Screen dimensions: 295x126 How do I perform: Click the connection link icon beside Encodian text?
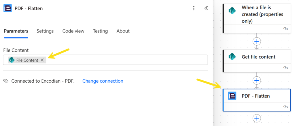[x=6, y=81]
